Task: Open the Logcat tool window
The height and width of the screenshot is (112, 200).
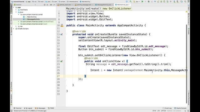Action: coord(28,108)
